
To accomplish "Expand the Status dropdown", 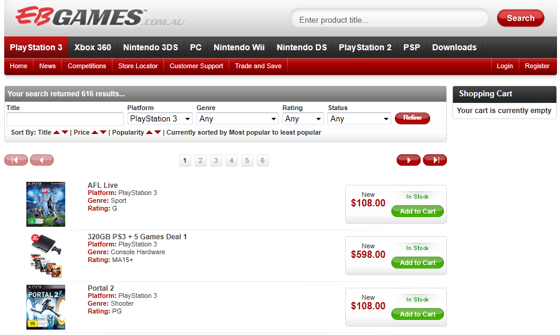I will (x=359, y=119).
